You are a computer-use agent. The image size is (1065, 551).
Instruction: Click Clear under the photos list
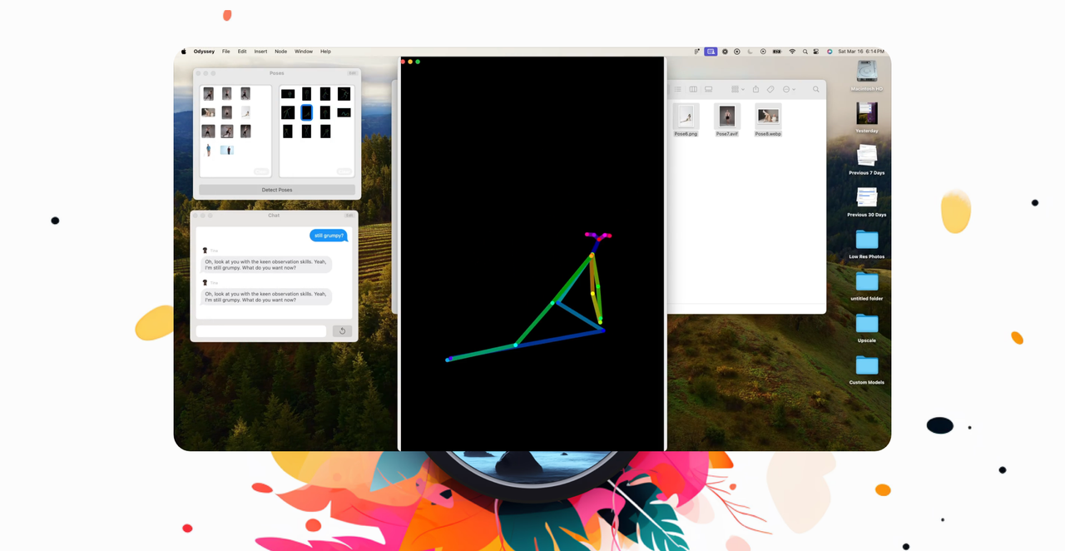[x=261, y=171]
